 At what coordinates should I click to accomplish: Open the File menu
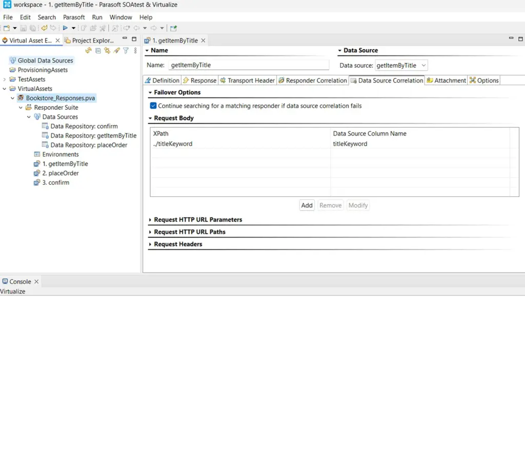click(x=8, y=17)
